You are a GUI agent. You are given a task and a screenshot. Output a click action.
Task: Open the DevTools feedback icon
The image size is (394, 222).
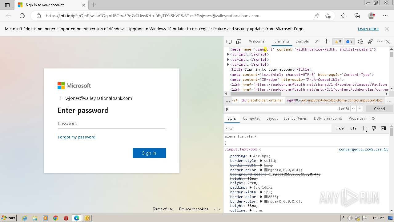(x=371, y=42)
